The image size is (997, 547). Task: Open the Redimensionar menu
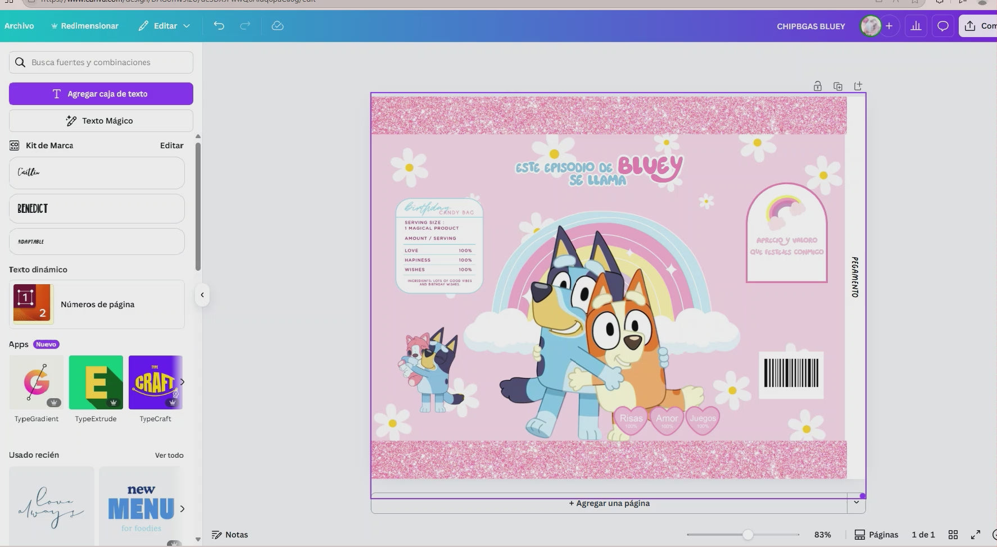point(84,26)
